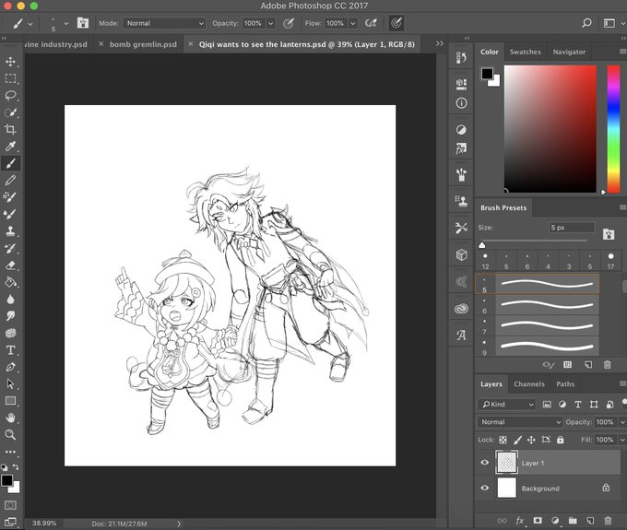Delete layer with Layers panel trash icon
This screenshot has width=627, height=530.
[x=608, y=521]
